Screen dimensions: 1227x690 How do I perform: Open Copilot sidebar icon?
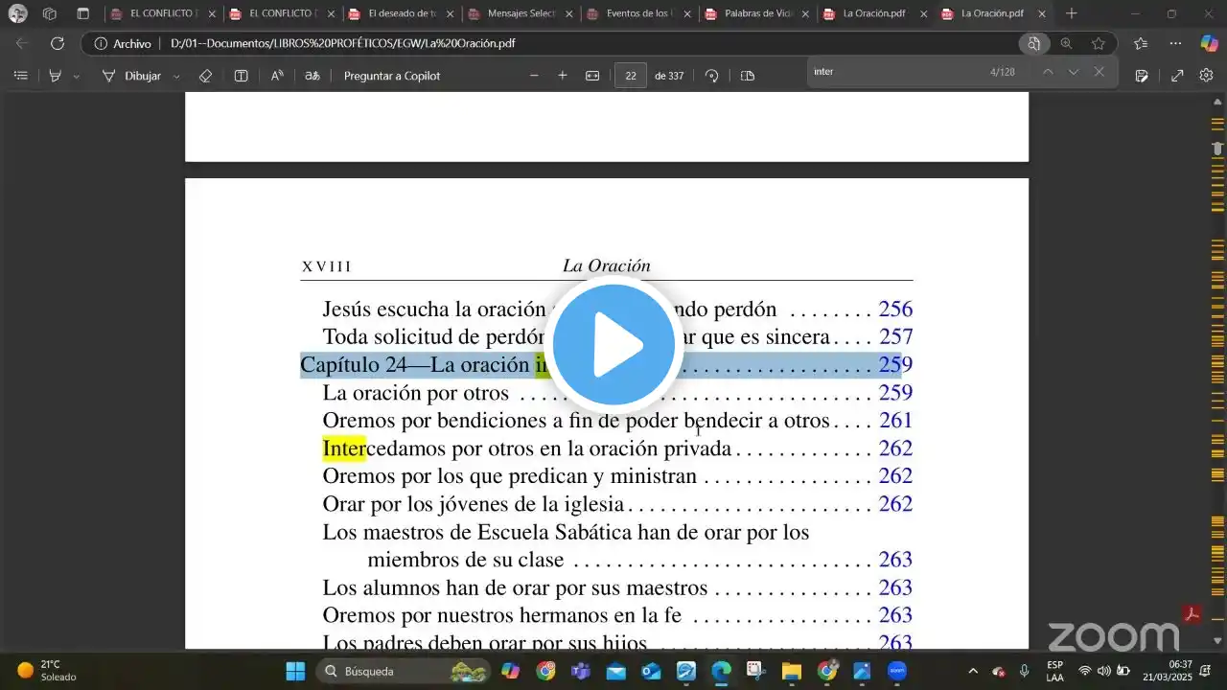1209,43
